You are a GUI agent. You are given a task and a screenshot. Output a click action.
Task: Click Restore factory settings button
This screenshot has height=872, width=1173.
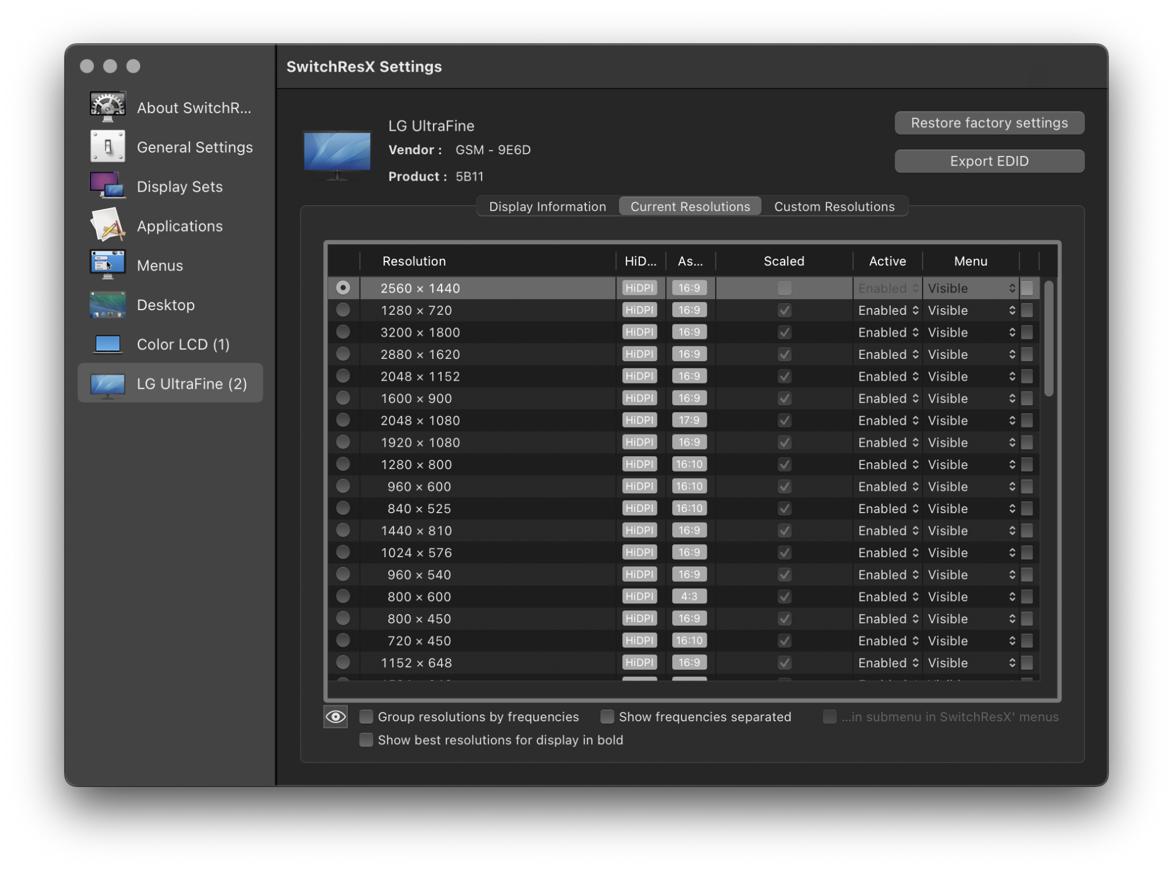pyautogui.click(x=989, y=123)
